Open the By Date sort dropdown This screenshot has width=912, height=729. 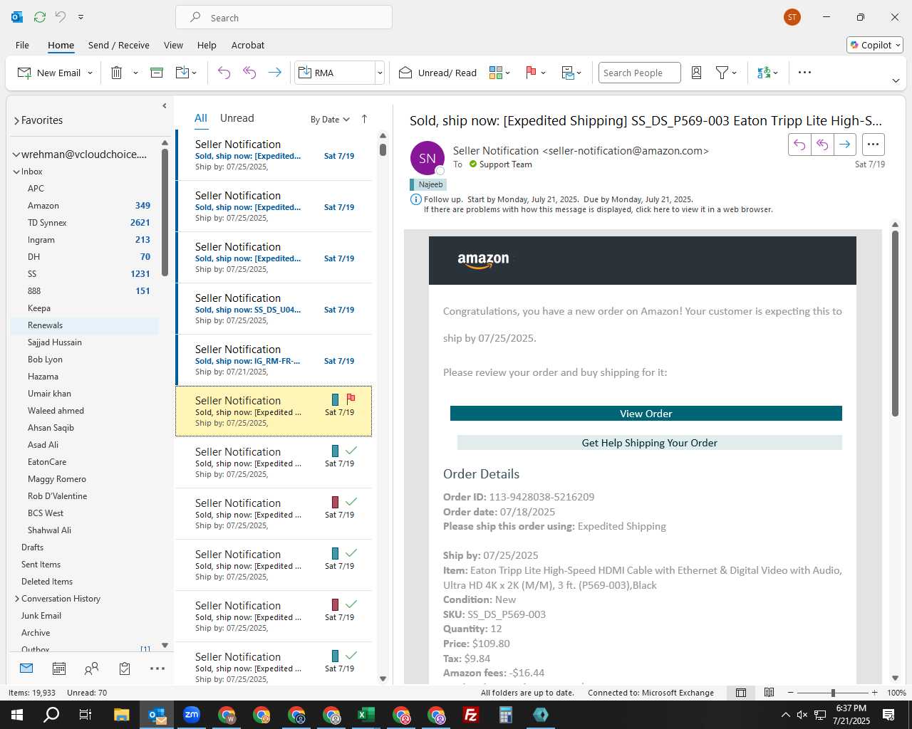pyautogui.click(x=330, y=120)
